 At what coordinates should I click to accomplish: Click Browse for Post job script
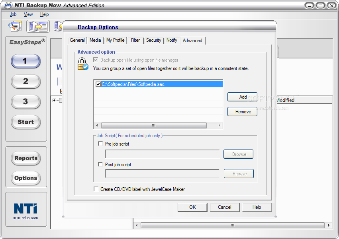[x=239, y=173]
